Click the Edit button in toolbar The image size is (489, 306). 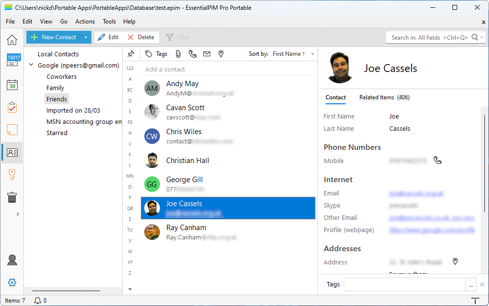pos(108,37)
